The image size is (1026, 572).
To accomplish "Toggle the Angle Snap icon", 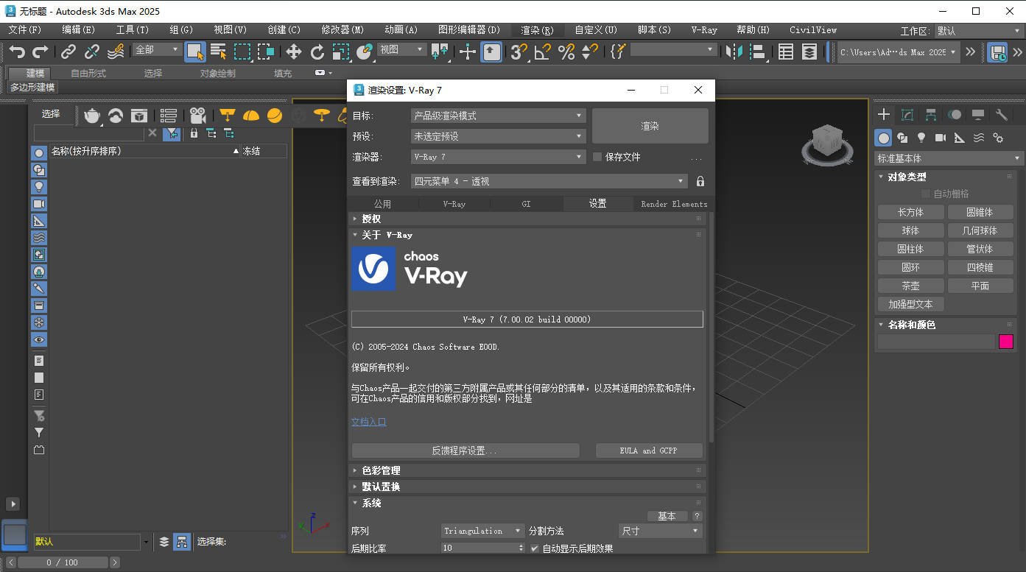I will [x=543, y=52].
